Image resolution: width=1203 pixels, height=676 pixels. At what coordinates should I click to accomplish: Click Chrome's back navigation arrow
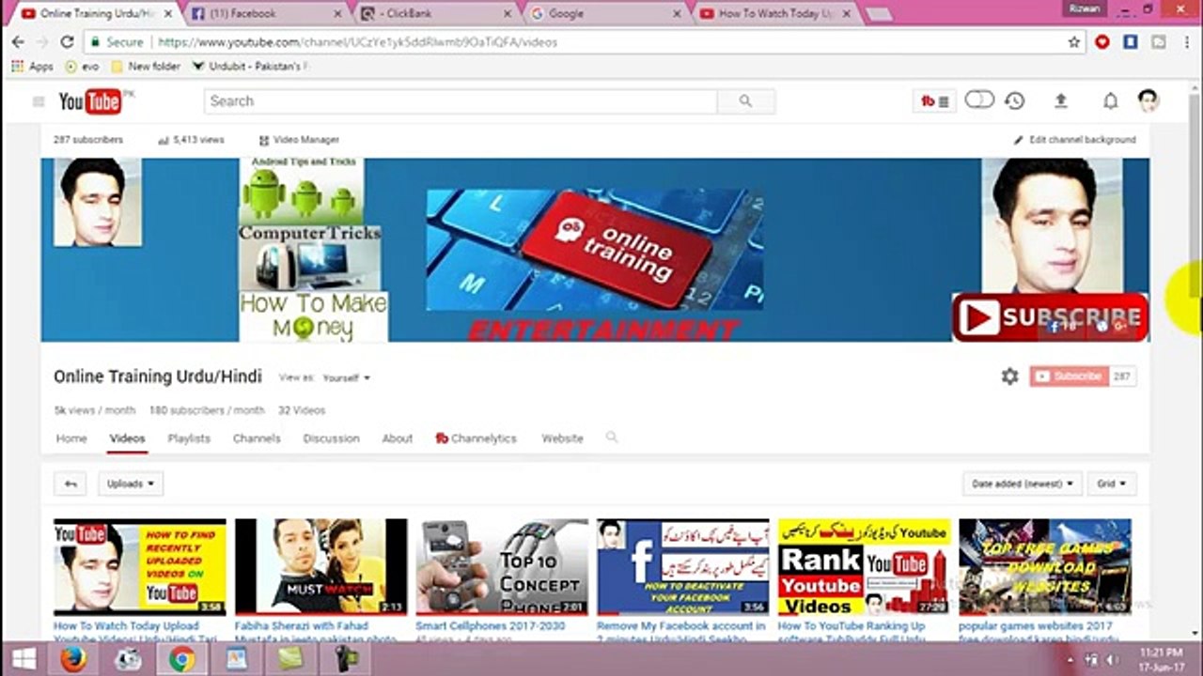click(16, 42)
